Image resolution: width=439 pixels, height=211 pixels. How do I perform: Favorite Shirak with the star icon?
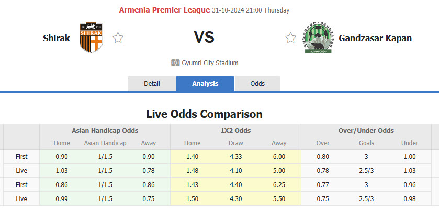coord(118,38)
